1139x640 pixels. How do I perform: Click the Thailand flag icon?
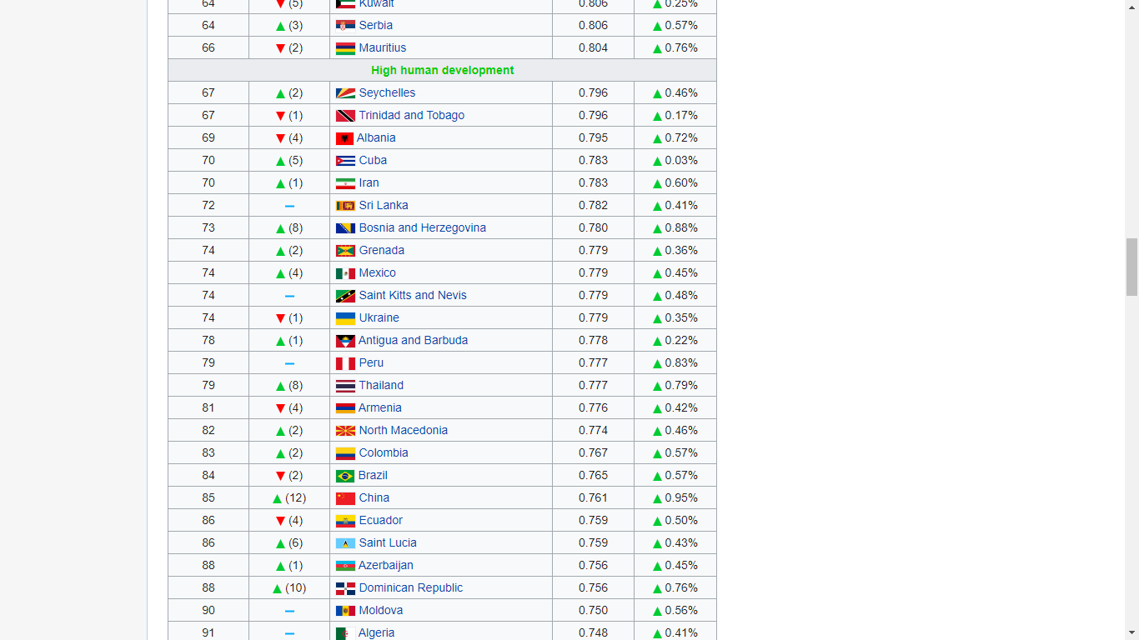click(x=345, y=386)
